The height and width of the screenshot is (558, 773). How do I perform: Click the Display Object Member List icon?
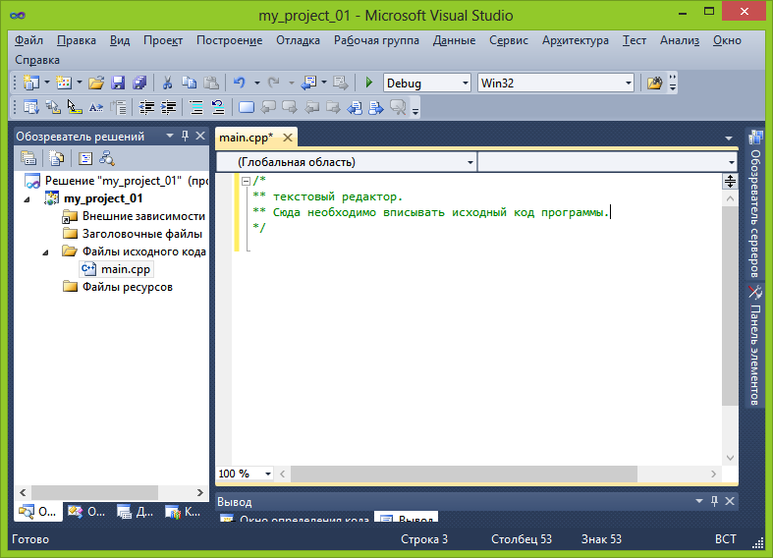coord(31,107)
